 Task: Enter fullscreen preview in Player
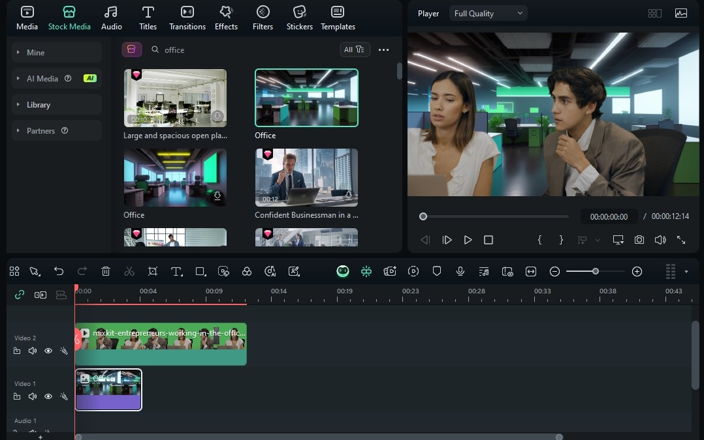point(681,240)
